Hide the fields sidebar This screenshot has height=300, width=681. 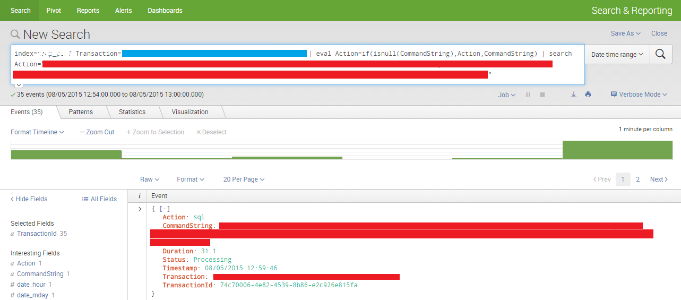pos(29,199)
